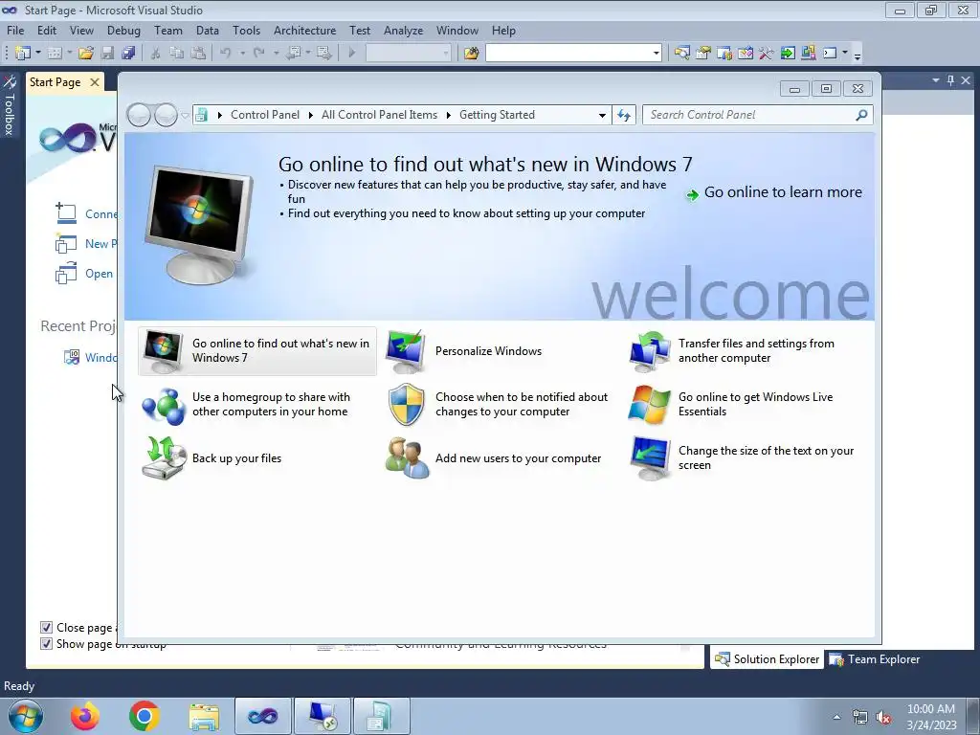The image size is (980, 735).
Task: Open the Find combo box dropdown arrow
Action: click(x=657, y=54)
